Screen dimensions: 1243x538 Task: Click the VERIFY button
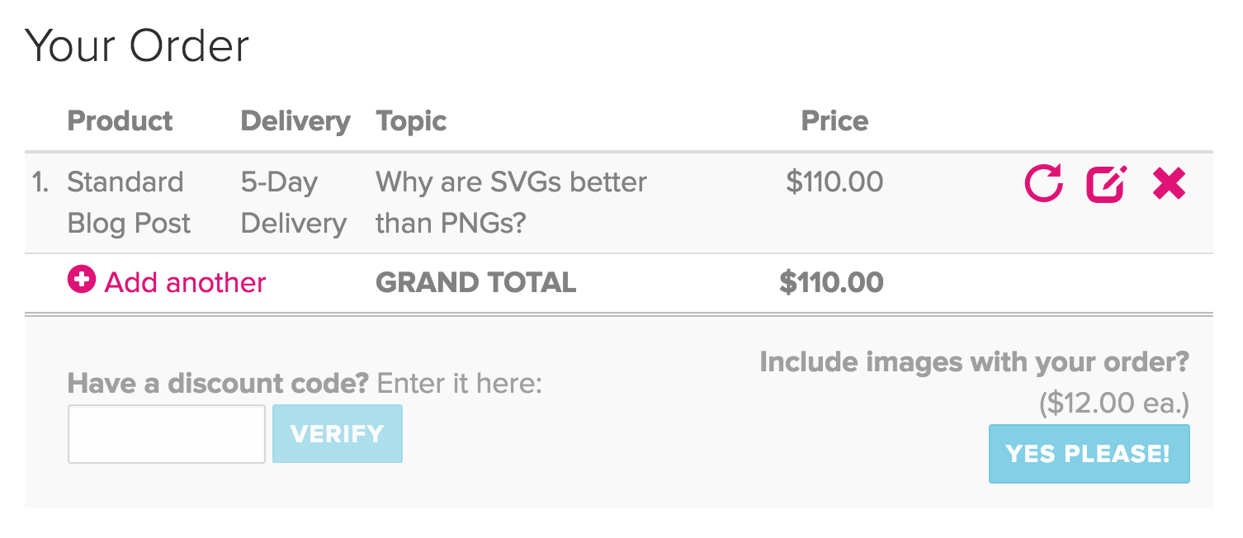(338, 434)
